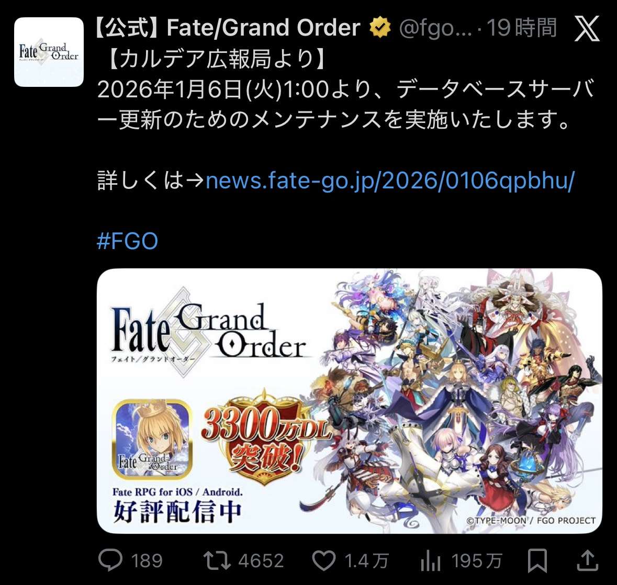Open the Fate/Grand Order profile avatar
Image resolution: width=617 pixels, height=585 pixels.
point(49,52)
